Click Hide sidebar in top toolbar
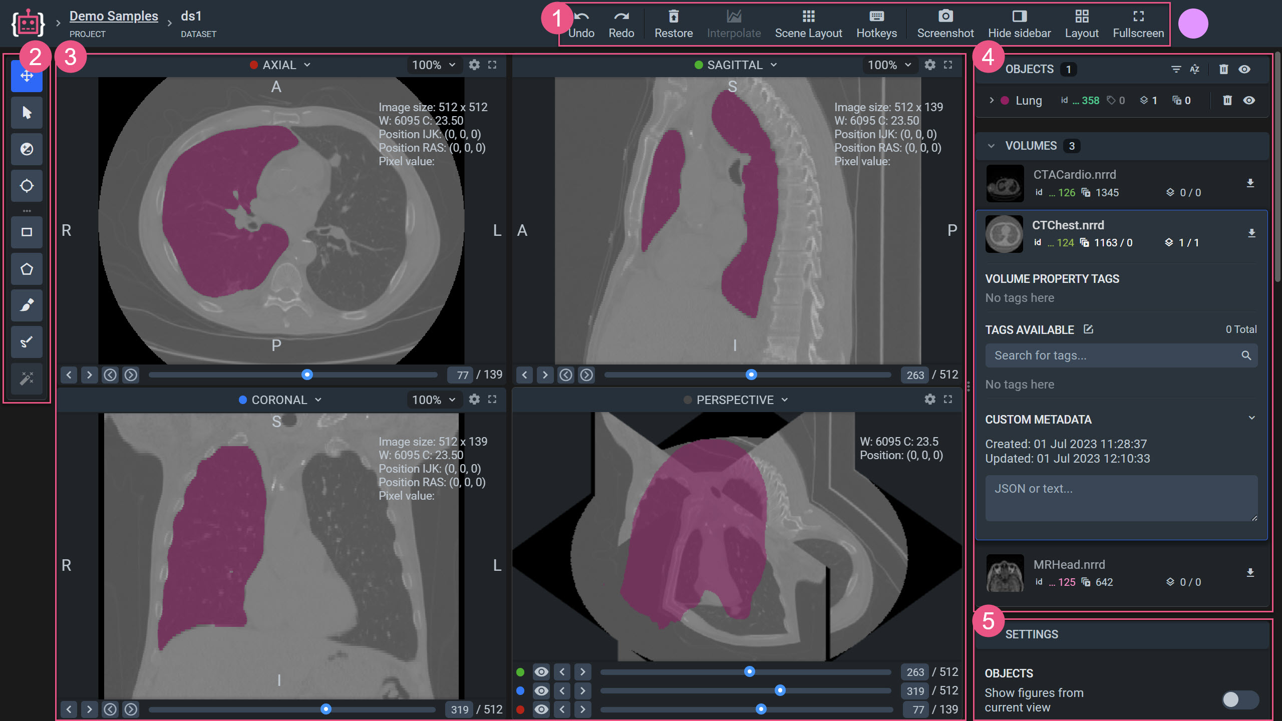The image size is (1282, 721). (x=1019, y=24)
